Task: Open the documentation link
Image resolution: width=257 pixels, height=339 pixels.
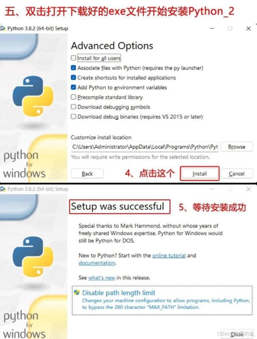Action: click(96, 263)
